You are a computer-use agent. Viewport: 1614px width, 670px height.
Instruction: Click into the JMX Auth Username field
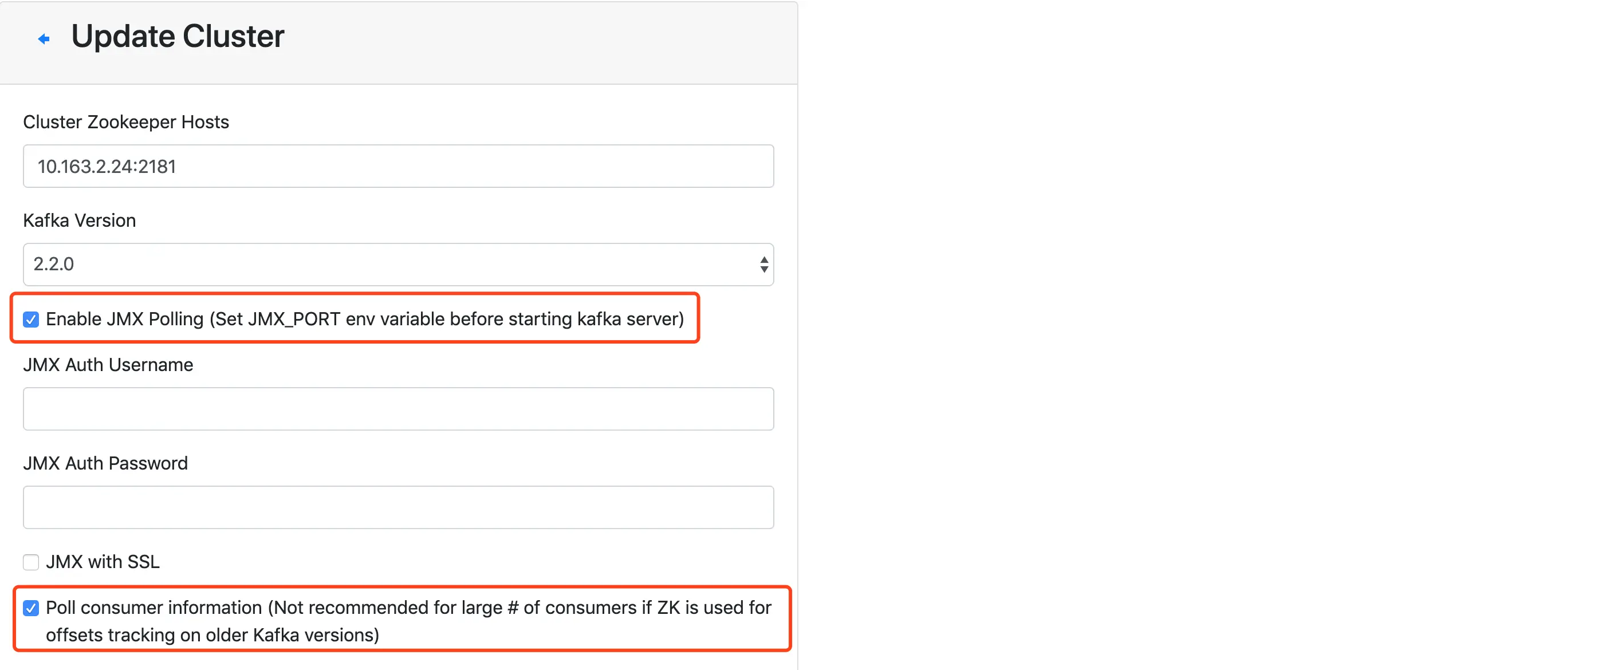click(x=399, y=409)
